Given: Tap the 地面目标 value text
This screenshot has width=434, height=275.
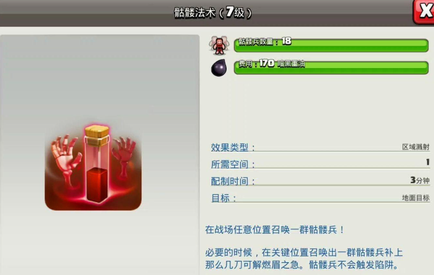Looking at the screenshot, I should point(416,198).
